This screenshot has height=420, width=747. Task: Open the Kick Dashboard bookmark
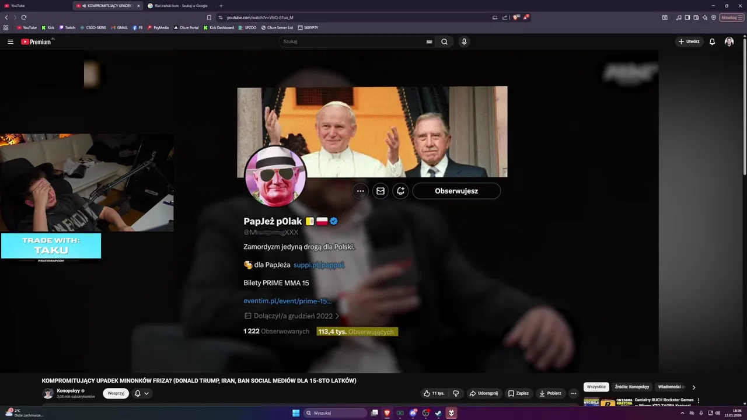(x=219, y=27)
